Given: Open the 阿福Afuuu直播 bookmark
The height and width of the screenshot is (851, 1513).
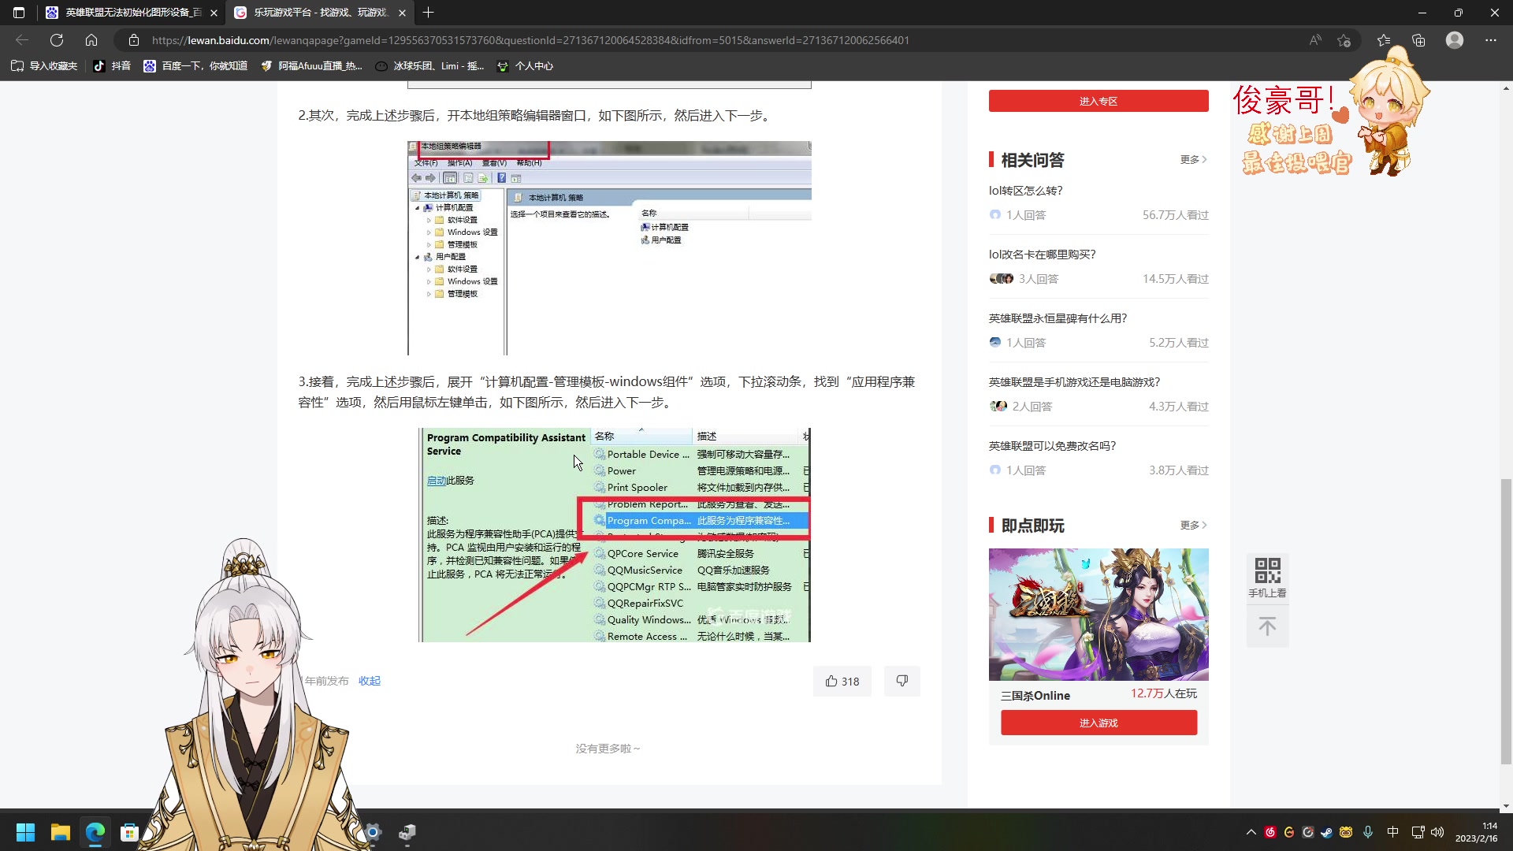Looking at the screenshot, I should [312, 66].
